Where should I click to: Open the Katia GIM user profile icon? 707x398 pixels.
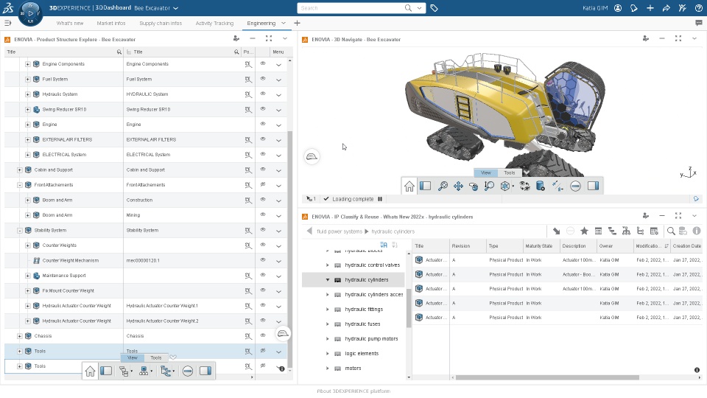tap(618, 8)
